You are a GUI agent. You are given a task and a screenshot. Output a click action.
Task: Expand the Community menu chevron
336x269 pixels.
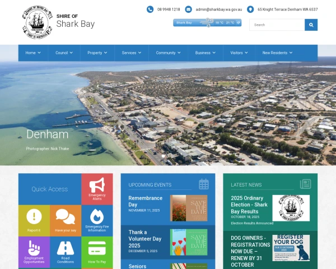(x=179, y=53)
